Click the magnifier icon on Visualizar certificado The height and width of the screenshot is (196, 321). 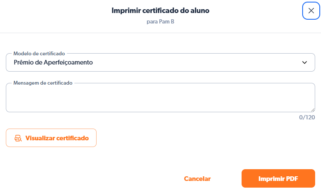(x=18, y=138)
